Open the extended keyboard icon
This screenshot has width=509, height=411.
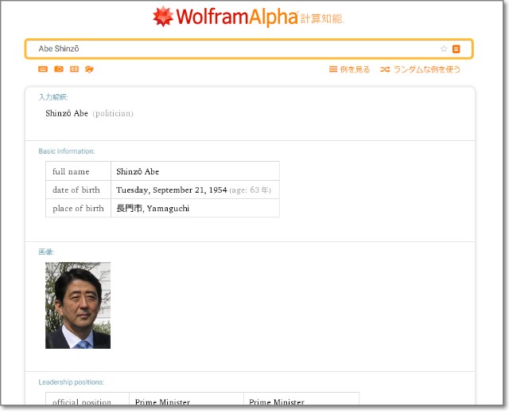43,69
